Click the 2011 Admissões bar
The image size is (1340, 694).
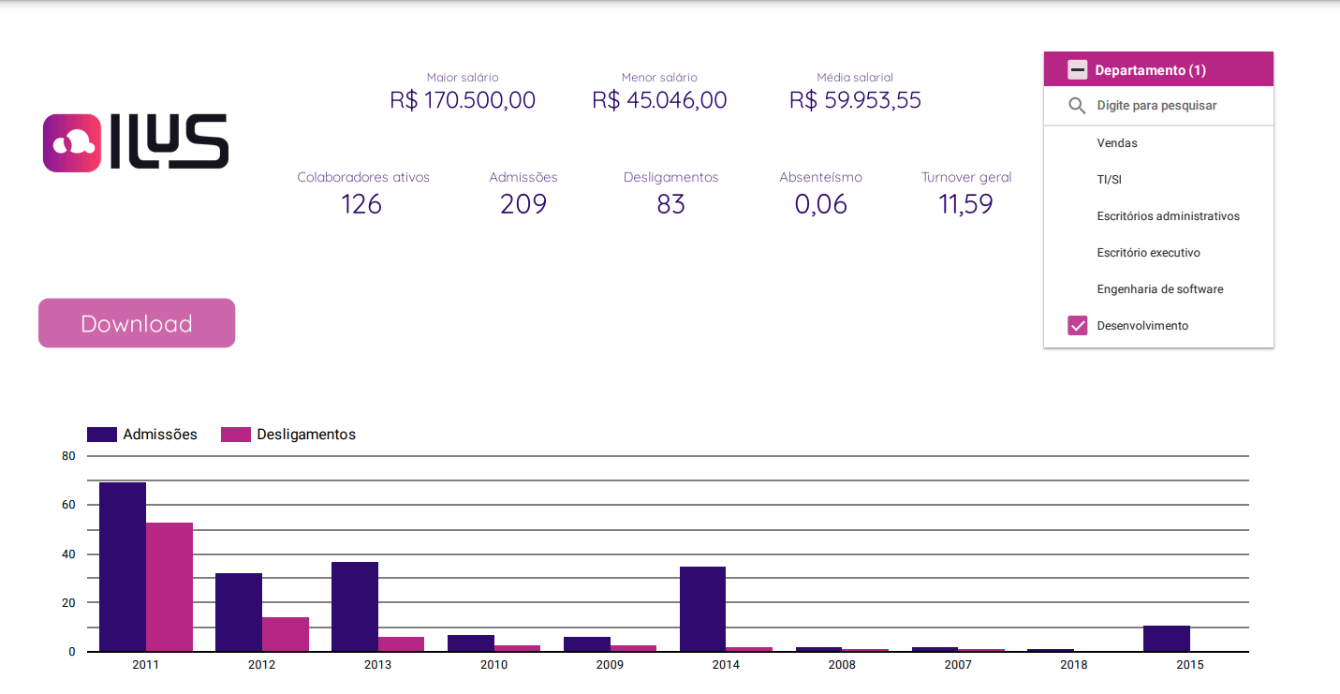[x=123, y=567]
